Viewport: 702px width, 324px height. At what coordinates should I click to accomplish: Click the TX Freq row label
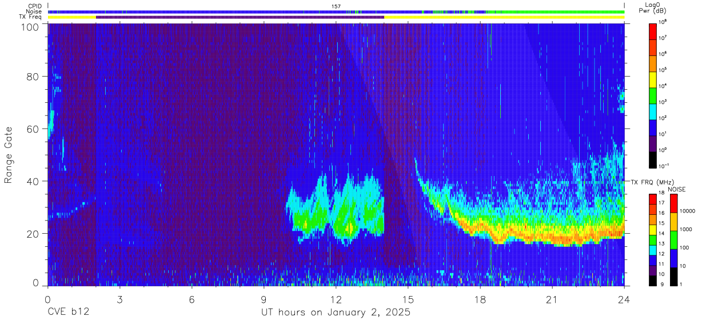tap(30, 17)
